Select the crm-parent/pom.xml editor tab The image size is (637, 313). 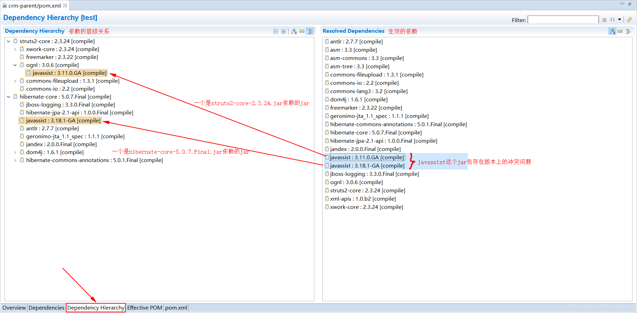(x=34, y=6)
